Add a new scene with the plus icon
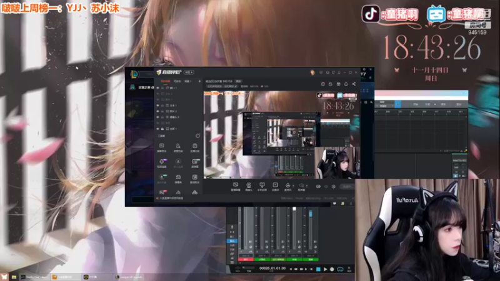Image resolution: width=500 pixels, height=281 pixels. click(x=199, y=81)
